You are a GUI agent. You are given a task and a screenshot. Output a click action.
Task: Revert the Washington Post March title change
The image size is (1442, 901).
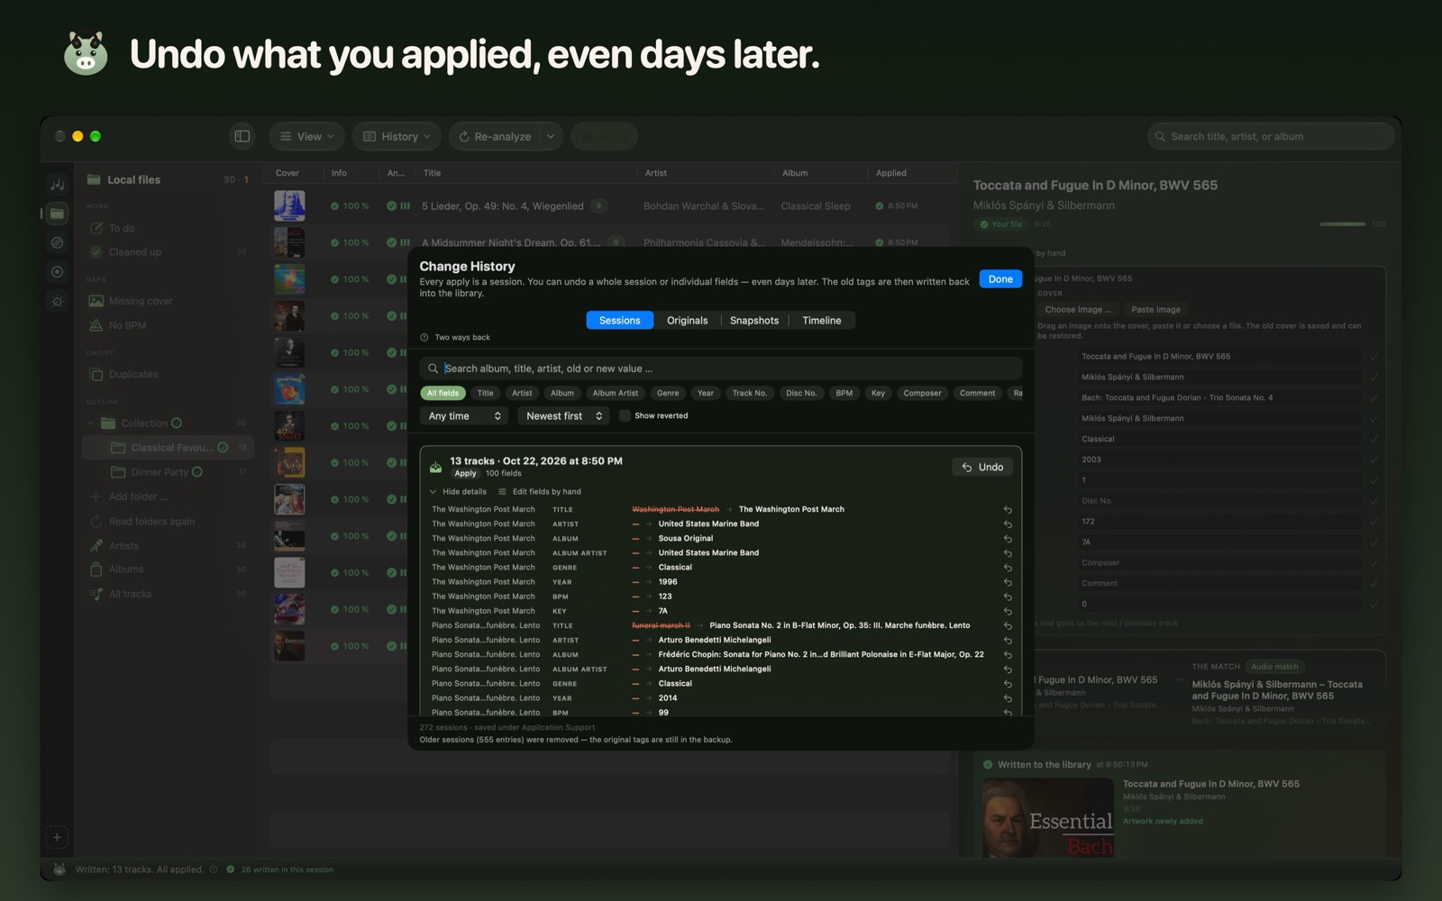1008,510
